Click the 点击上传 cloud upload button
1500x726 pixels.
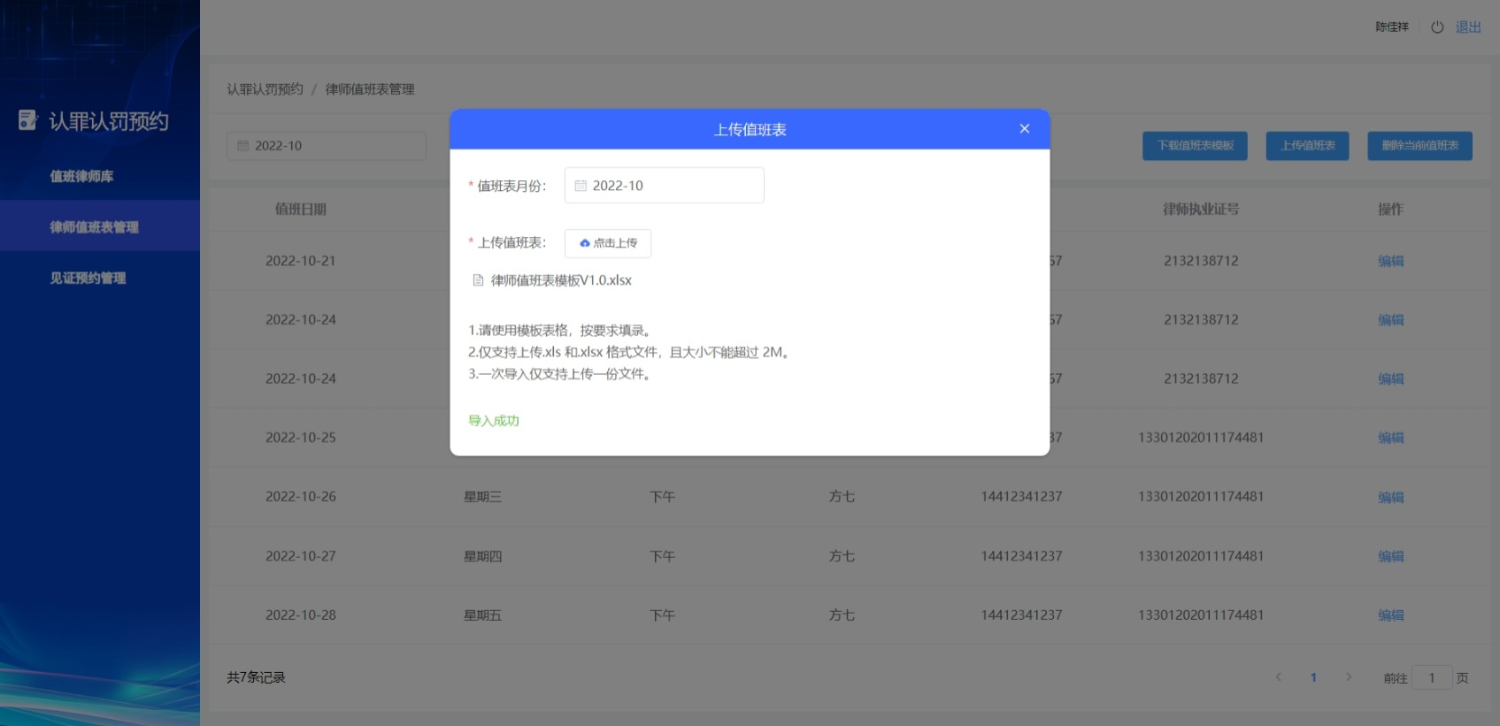pos(608,243)
